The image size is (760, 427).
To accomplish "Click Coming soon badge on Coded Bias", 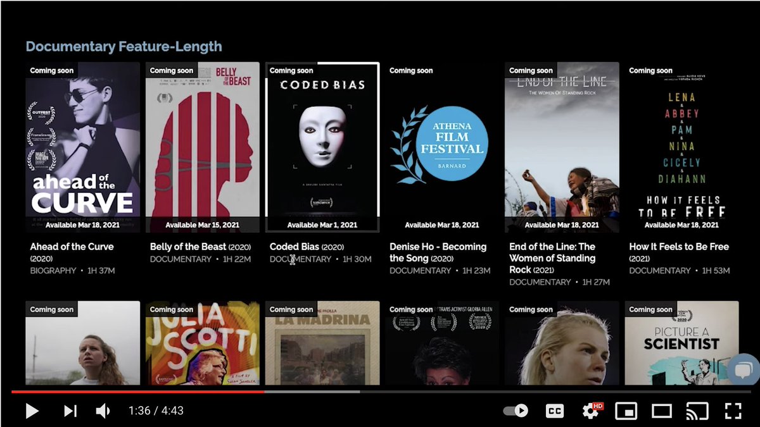I will pos(291,71).
